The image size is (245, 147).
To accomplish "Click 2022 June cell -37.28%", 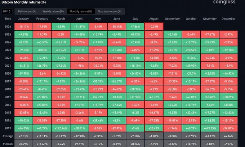I will (117, 58).
